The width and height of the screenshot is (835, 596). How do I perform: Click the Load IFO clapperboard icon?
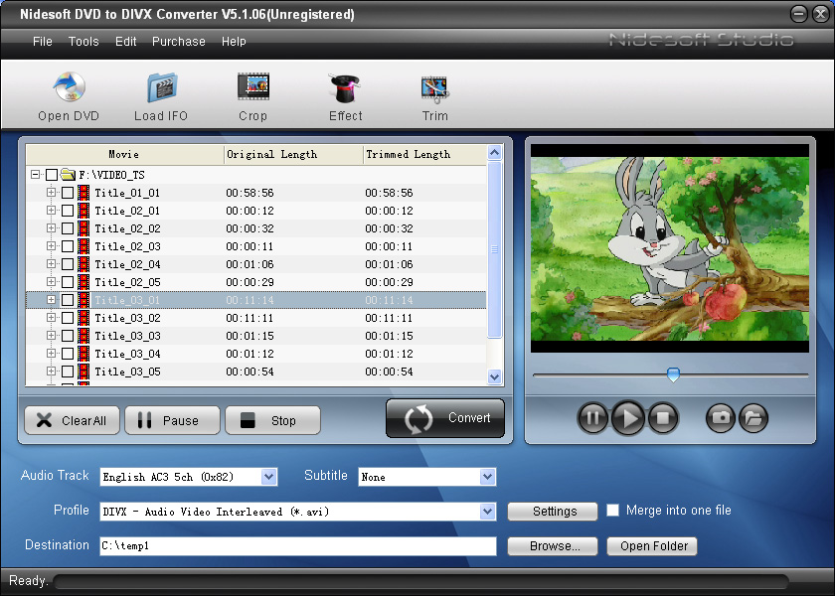(161, 87)
